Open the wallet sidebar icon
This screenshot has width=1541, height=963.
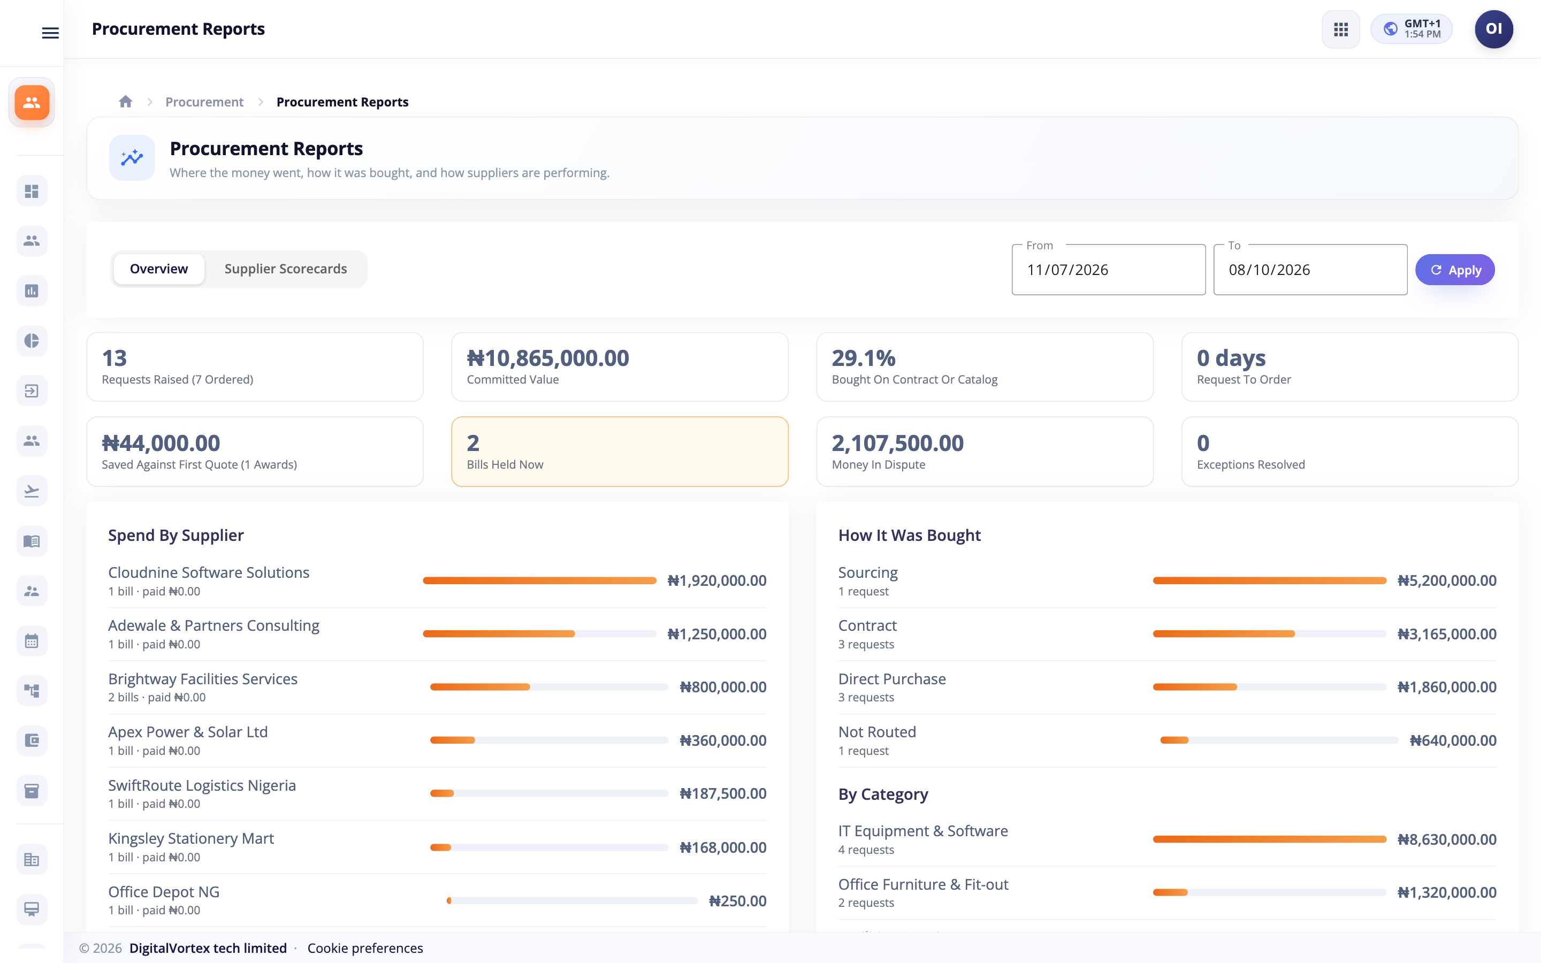click(x=32, y=741)
